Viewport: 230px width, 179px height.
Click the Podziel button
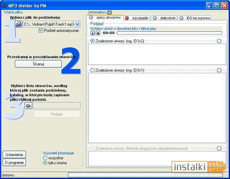tap(57, 114)
